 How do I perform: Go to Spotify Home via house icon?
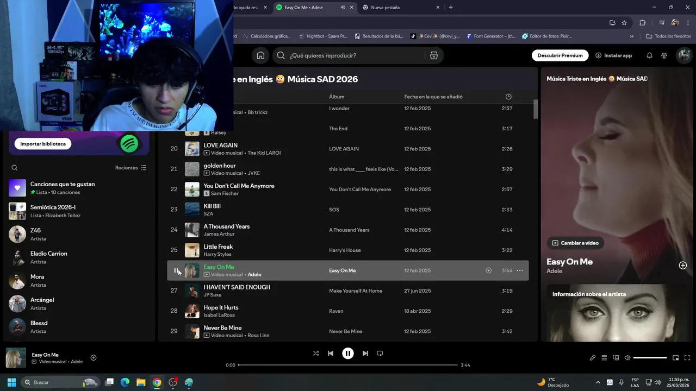click(260, 55)
